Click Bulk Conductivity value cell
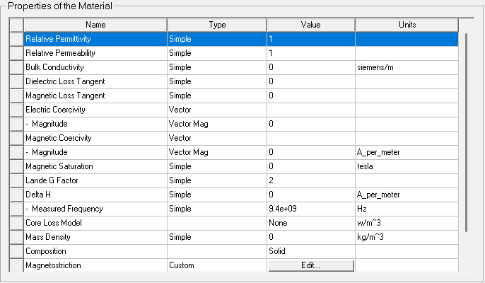Image resolution: width=485 pixels, height=283 pixels. pyautogui.click(x=311, y=67)
